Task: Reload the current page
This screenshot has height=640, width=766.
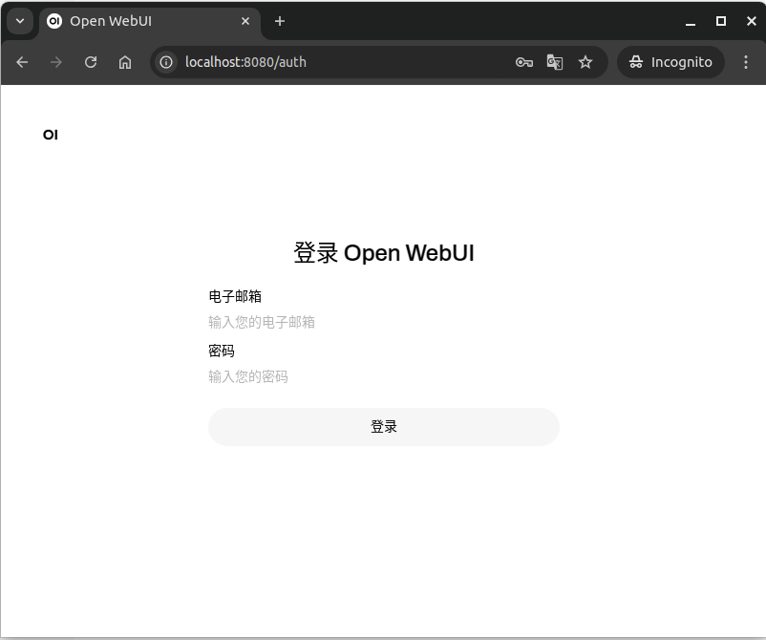Action: click(x=91, y=62)
